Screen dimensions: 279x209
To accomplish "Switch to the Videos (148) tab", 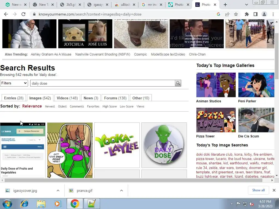I will [67, 98].
